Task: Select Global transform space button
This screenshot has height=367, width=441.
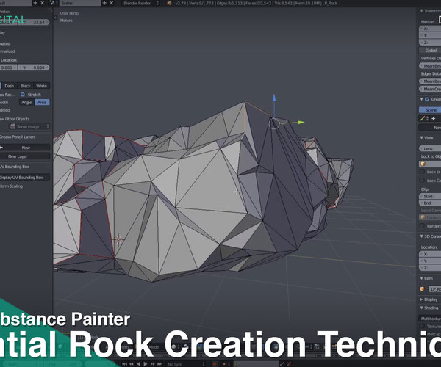Action: point(430,51)
